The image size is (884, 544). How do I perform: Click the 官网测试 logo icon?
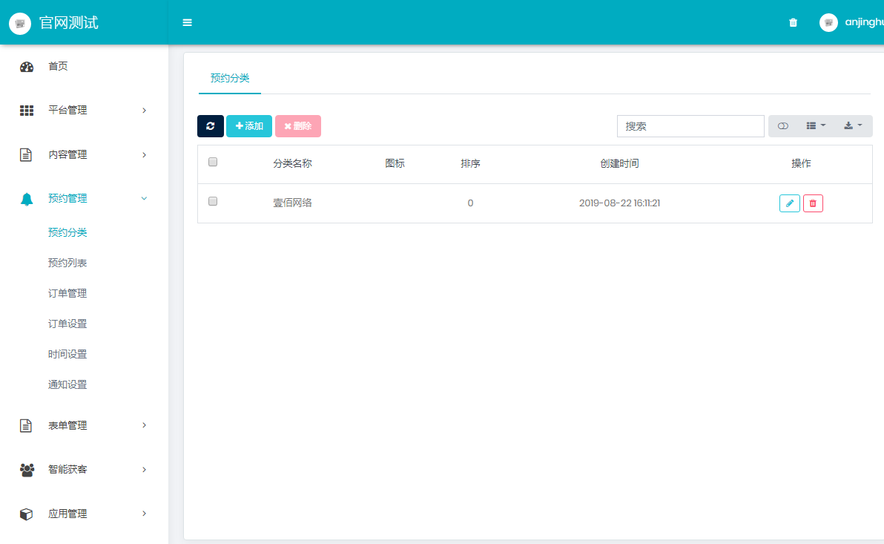[20, 23]
